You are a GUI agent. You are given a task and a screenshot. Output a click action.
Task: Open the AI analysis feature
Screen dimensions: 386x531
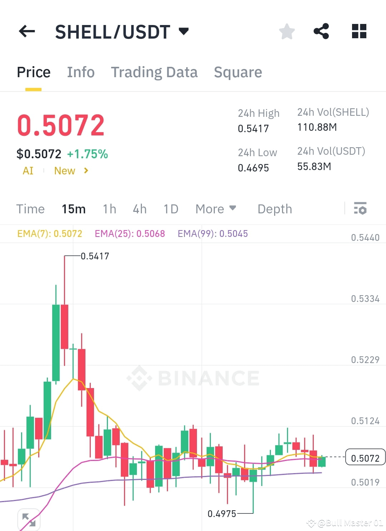click(28, 171)
